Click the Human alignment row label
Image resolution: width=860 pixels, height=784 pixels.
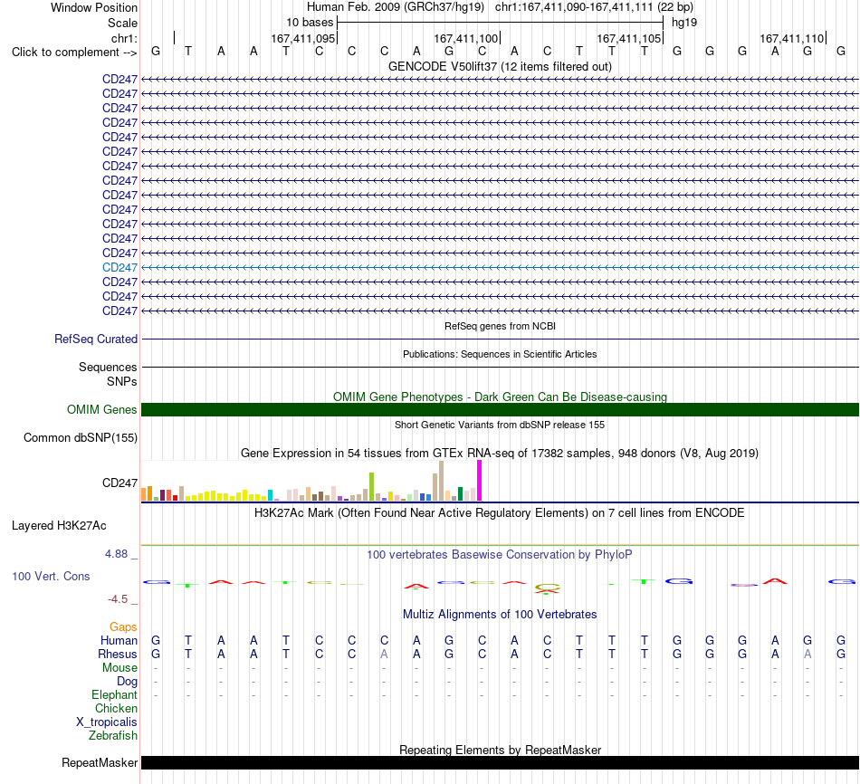(119, 641)
